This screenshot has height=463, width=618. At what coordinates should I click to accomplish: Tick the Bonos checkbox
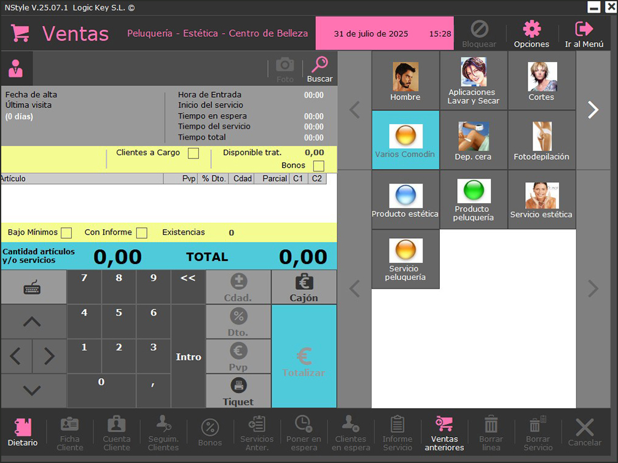319,166
